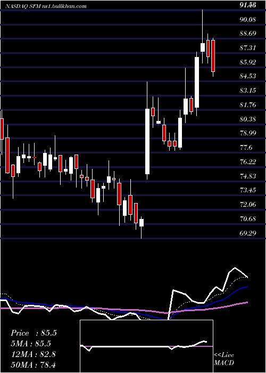Select the 80.38 price axis label
Image resolution: width=266 pixels, height=373 pixels.
coord(248,119)
